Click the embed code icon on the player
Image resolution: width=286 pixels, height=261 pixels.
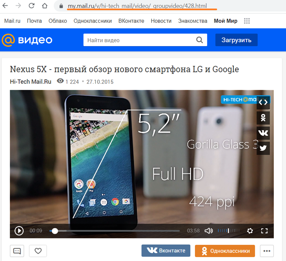[x=263, y=103]
